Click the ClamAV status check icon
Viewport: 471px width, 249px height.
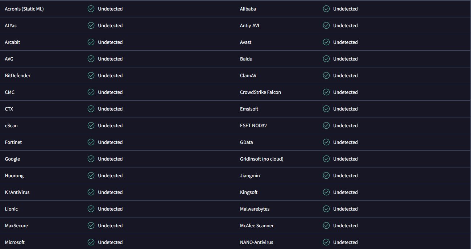pos(326,75)
